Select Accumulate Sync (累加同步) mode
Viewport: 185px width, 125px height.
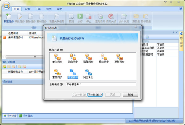(57, 74)
